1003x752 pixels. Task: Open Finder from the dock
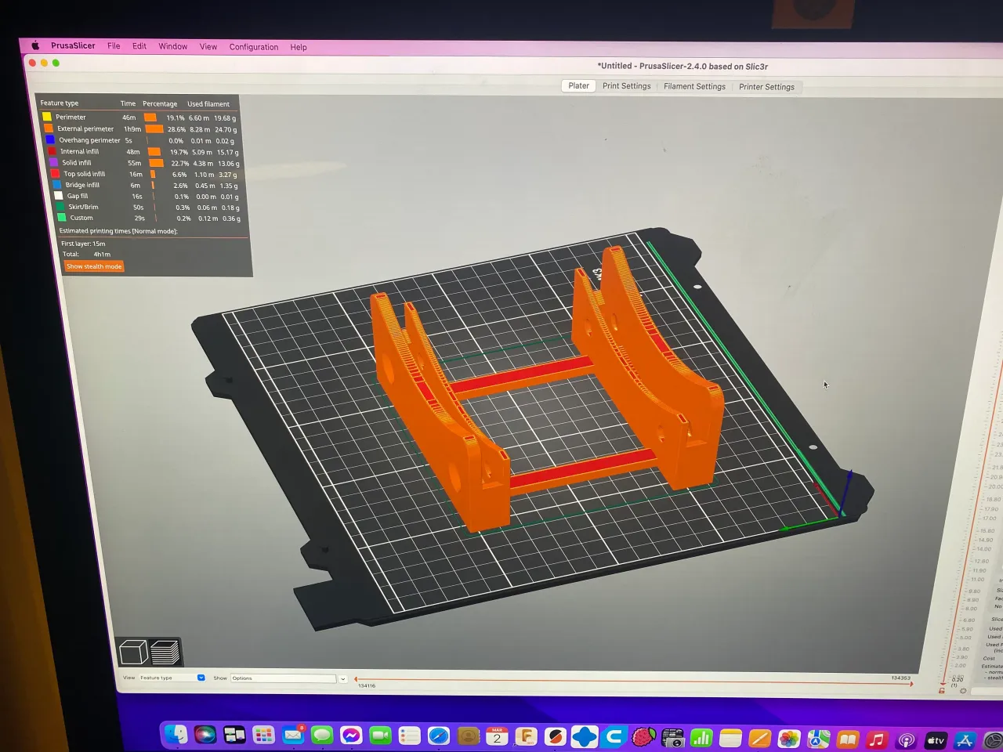tap(176, 735)
